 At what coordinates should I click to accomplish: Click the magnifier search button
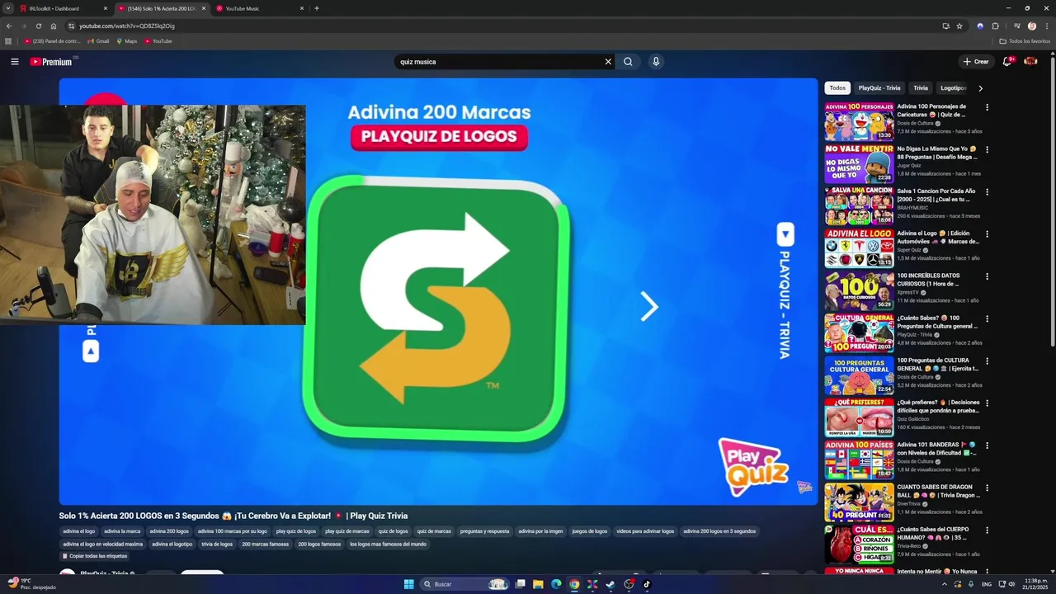tap(628, 62)
